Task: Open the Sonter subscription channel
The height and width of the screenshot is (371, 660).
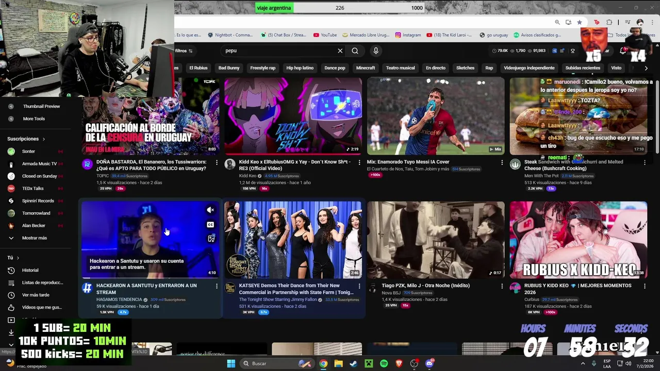Action: point(28,151)
